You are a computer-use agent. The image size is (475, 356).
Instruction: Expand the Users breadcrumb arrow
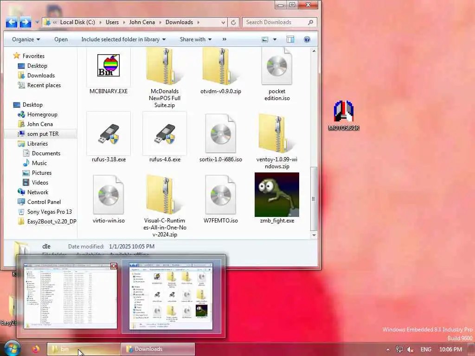coord(123,22)
